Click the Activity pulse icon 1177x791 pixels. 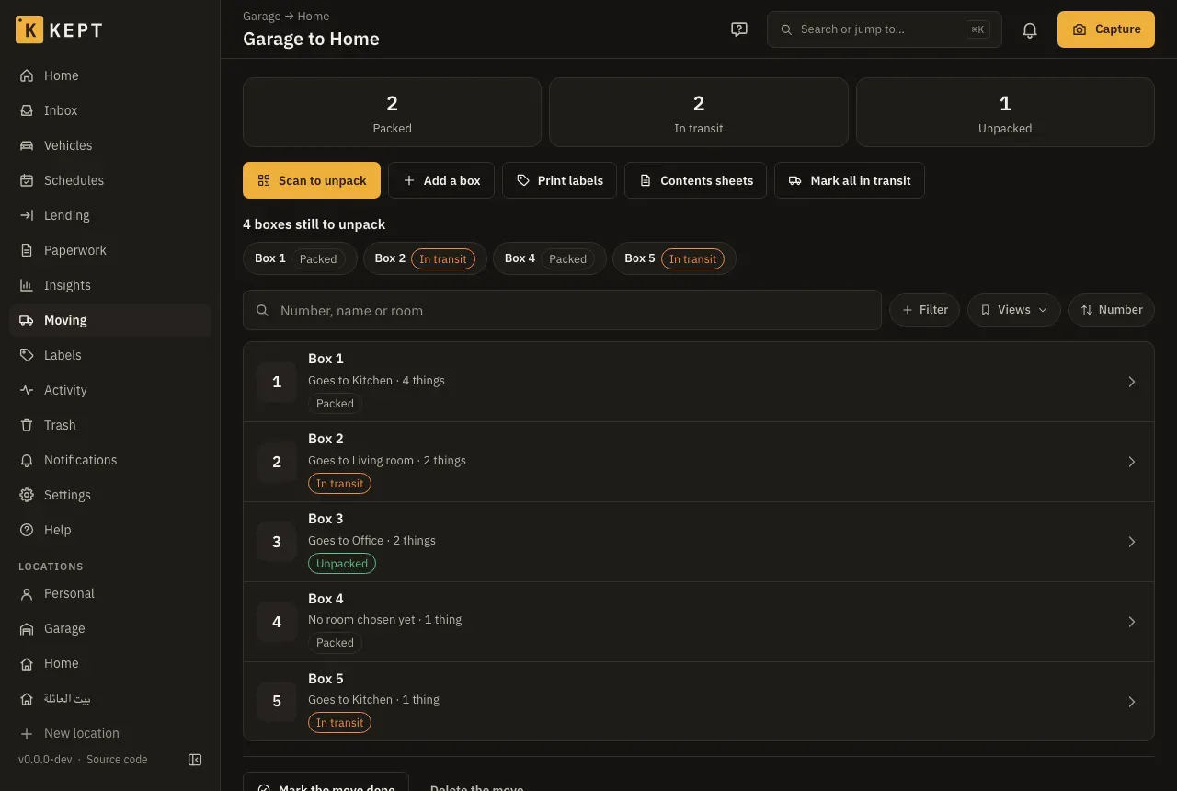27,390
